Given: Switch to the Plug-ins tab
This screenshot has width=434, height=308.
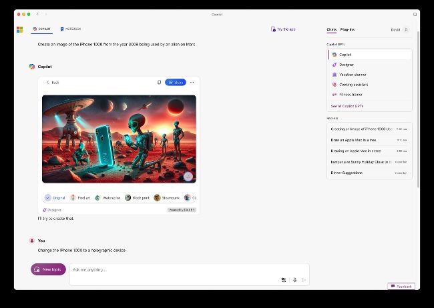Looking at the screenshot, I should tap(347, 29).
